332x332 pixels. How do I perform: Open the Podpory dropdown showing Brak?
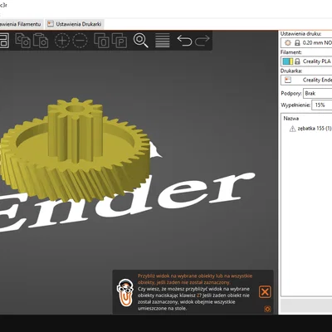(318, 94)
